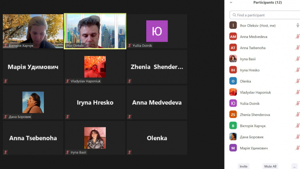Click the AM avatar icon for Anna Medvedeva
Screen dimensions: 300x169
coord(233,36)
